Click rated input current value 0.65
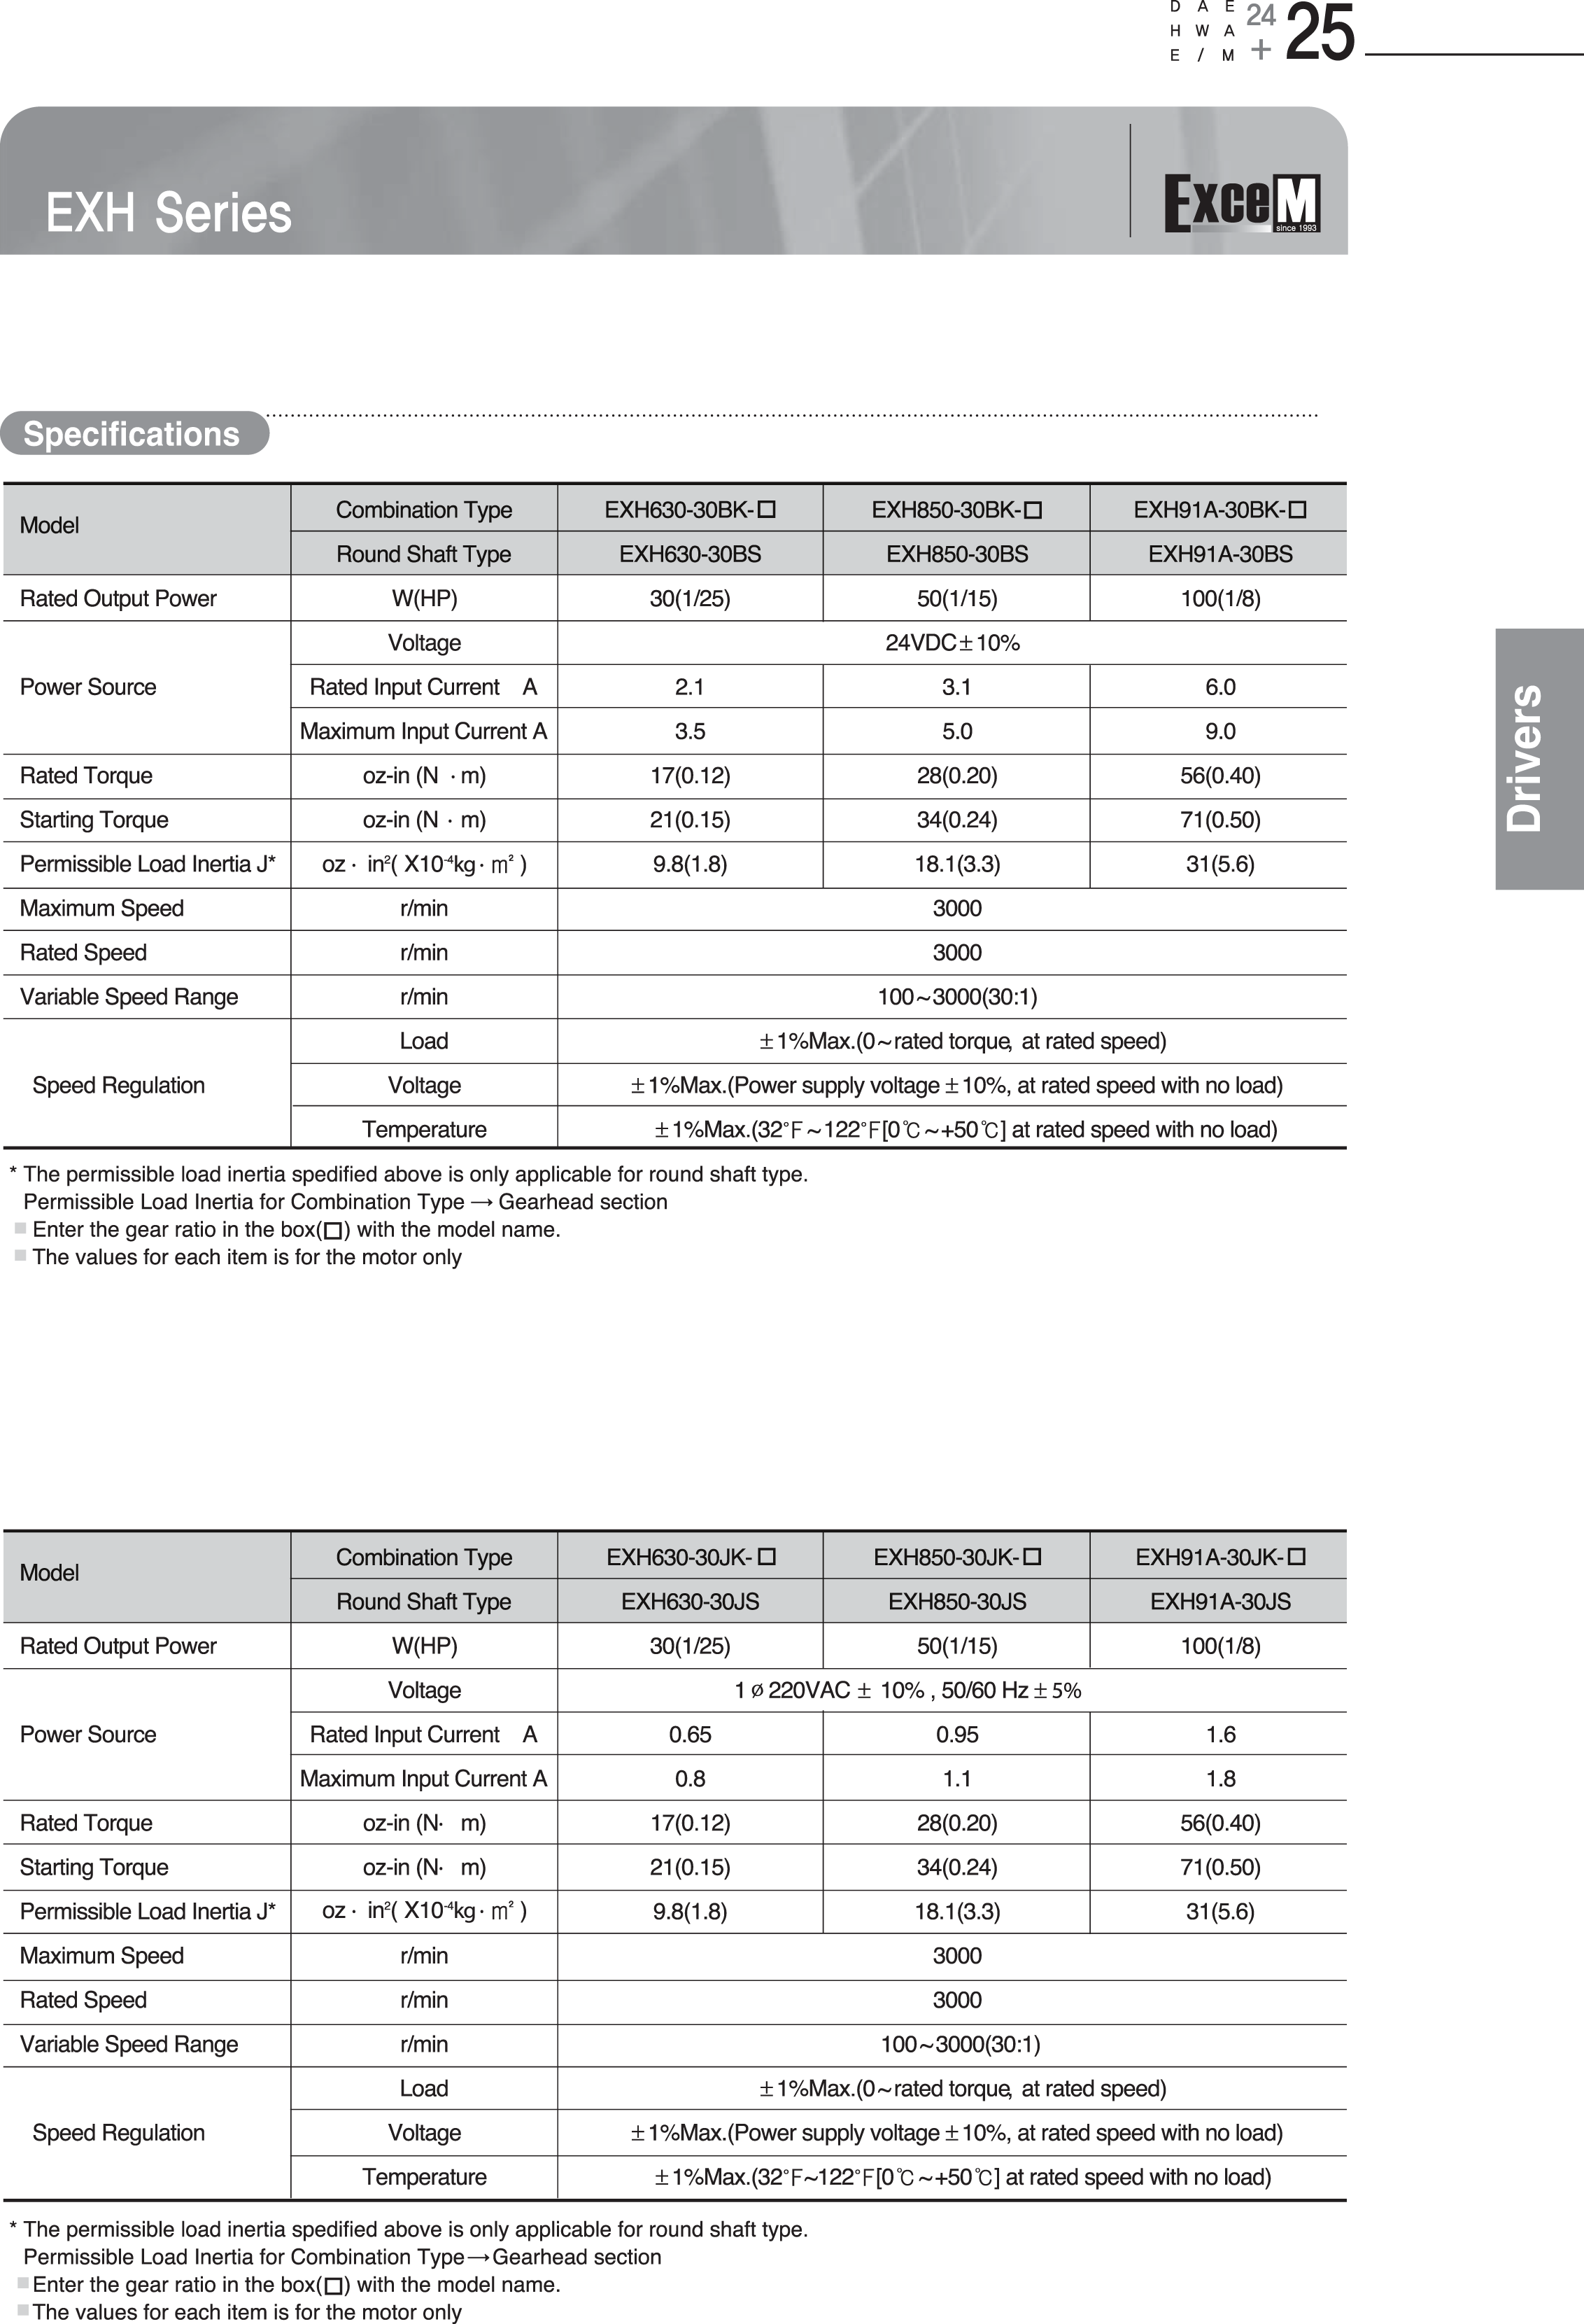Image resolution: width=1584 pixels, height=2324 pixels. [690, 1734]
